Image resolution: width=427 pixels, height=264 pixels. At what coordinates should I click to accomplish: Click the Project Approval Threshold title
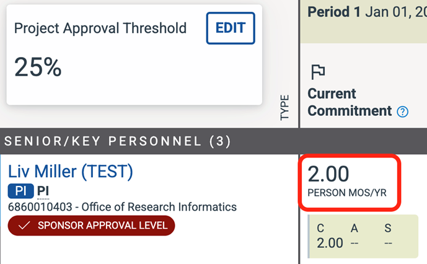tap(100, 29)
